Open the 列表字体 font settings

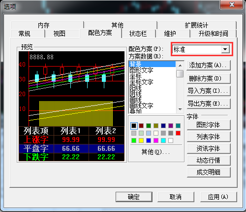click(x=209, y=137)
